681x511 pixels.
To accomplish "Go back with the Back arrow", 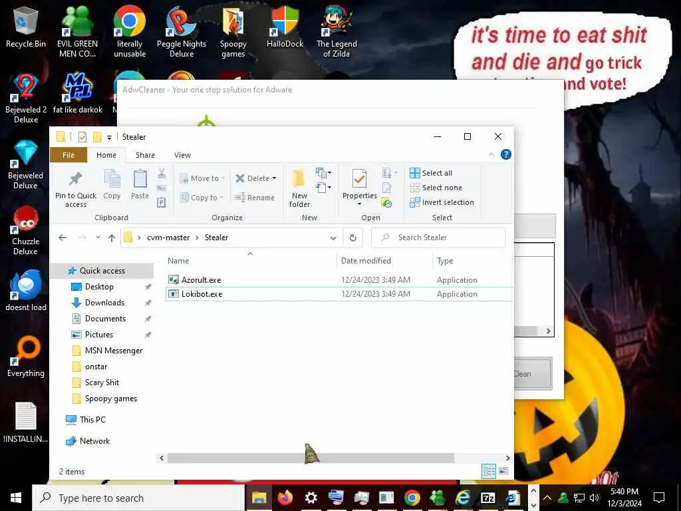I will coord(63,238).
